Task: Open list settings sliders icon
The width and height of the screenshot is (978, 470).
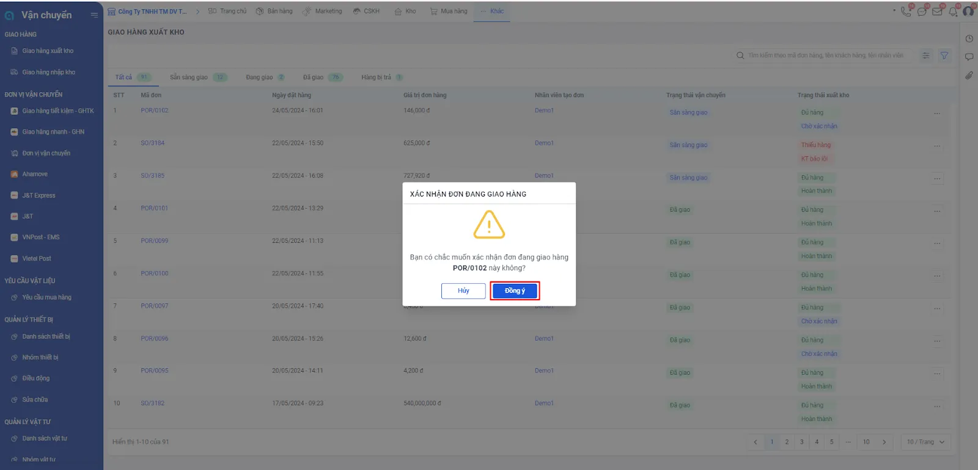Action: [x=926, y=56]
